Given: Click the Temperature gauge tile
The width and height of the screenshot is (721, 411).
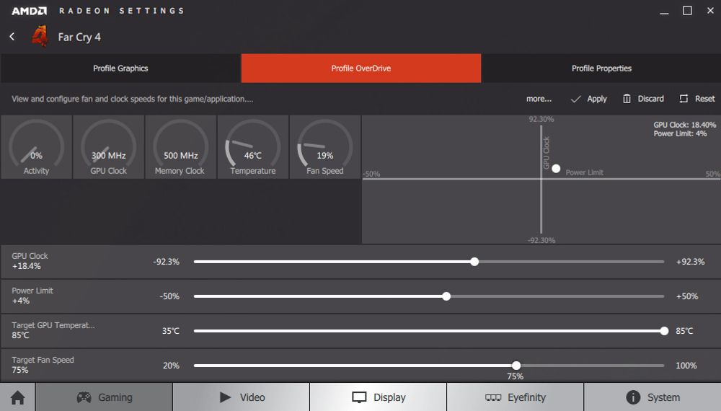Looking at the screenshot, I should (x=253, y=147).
